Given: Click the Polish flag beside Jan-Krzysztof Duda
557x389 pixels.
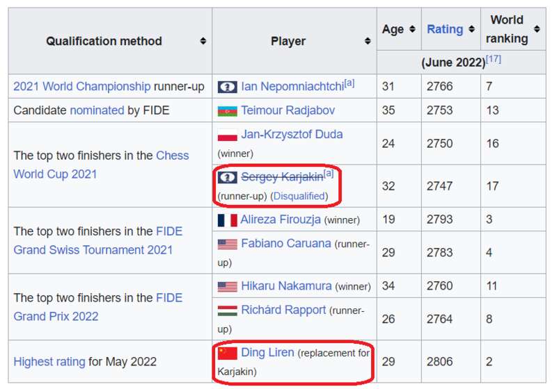Looking at the screenshot, I should pyautogui.click(x=228, y=135).
